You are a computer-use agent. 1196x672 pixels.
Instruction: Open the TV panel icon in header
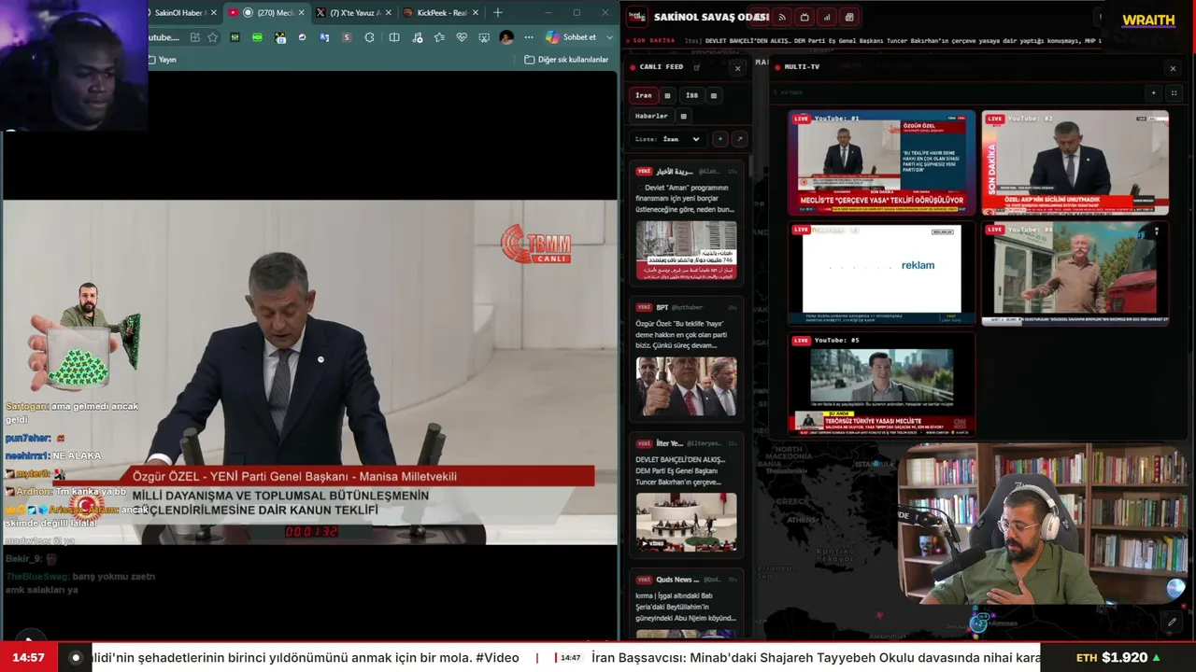[x=804, y=17]
